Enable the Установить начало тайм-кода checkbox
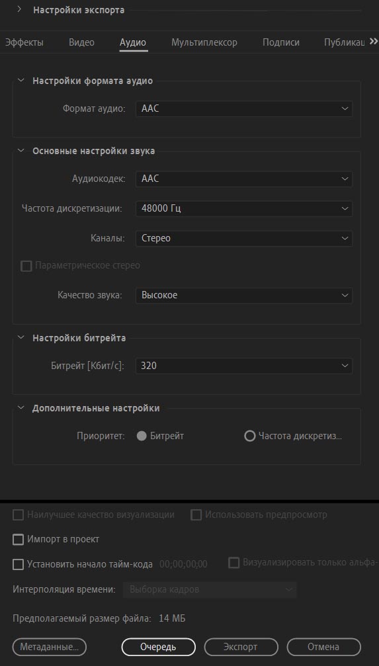This screenshot has height=666, width=379. (x=18, y=565)
